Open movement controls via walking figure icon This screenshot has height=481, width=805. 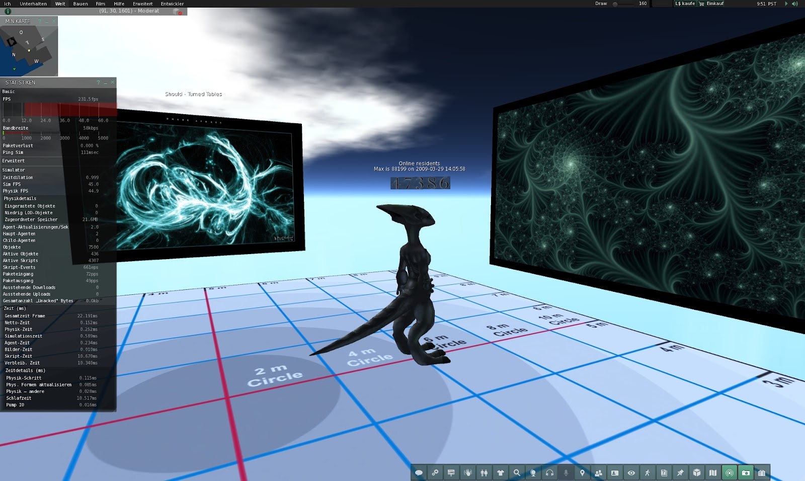tap(647, 472)
